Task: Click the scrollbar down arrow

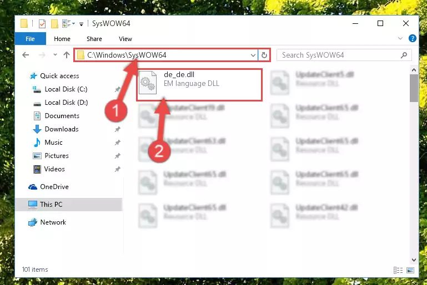Action: 414,259
